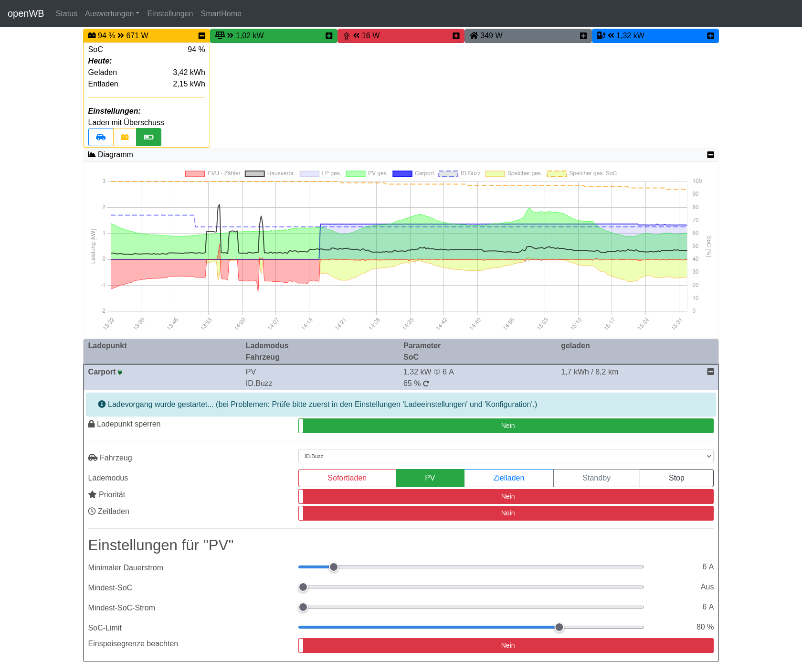Open the Fahrzeug ID.Buzz select box
Image resolution: width=802 pixels, height=662 pixels.
click(x=506, y=456)
